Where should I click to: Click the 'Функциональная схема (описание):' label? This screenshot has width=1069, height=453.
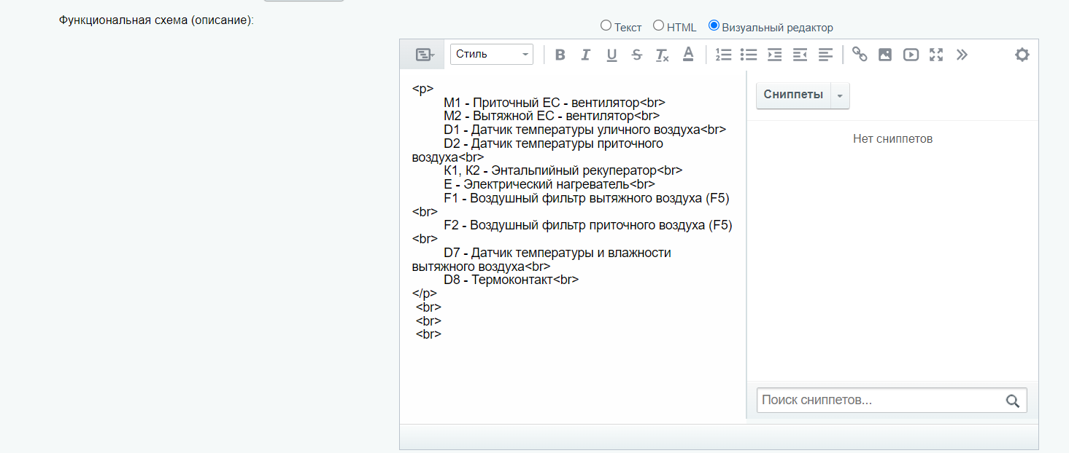tap(156, 20)
